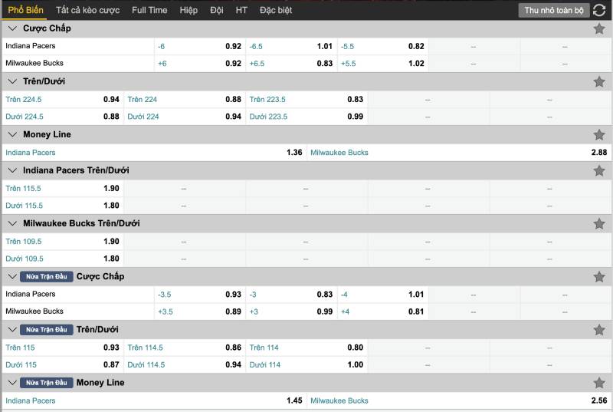Viewport: 613px width, 412px height.
Task: Star the full-game Money Line market
Action: [599, 135]
